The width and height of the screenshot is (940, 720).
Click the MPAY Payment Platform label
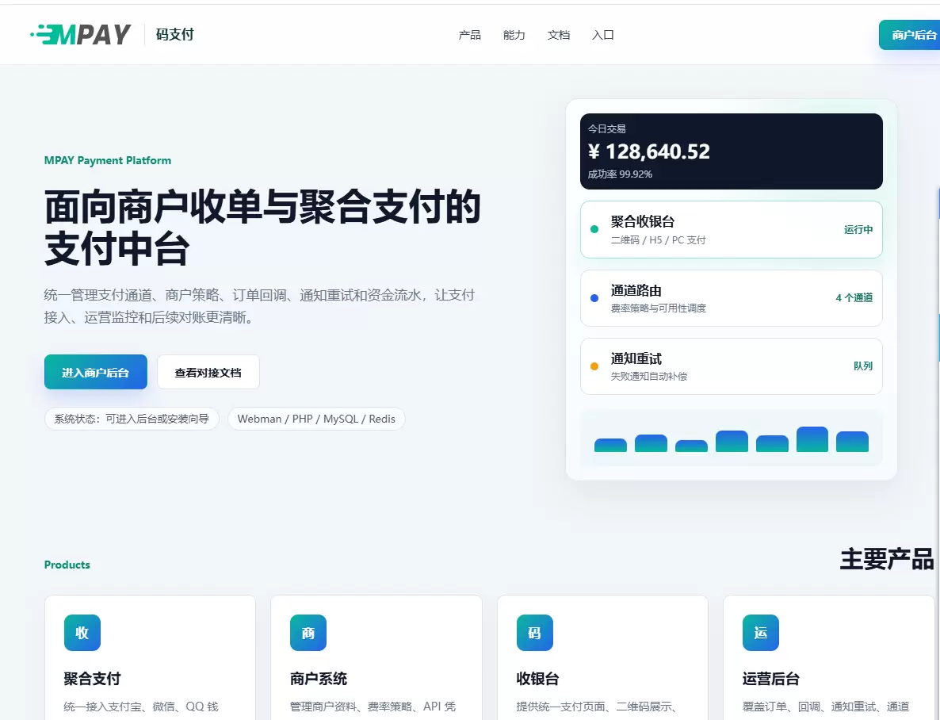(108, 160)
